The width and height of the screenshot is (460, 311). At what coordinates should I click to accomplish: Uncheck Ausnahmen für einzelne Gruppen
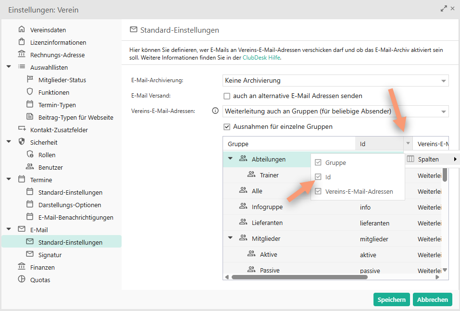click(x=227, y=127)
